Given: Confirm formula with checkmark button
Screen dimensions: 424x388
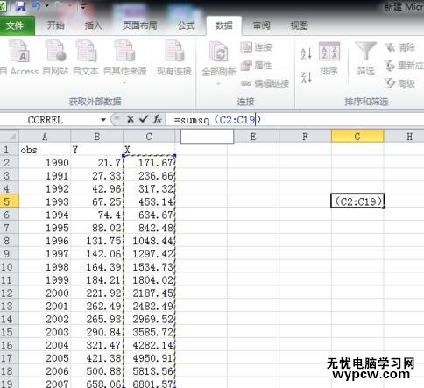Looking at the screenshot, I should click(144, 119).
